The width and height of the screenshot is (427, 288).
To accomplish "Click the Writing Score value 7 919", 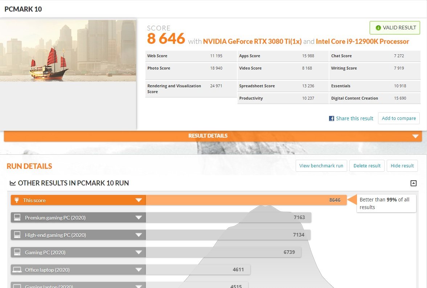I will (x=399, y=68).
